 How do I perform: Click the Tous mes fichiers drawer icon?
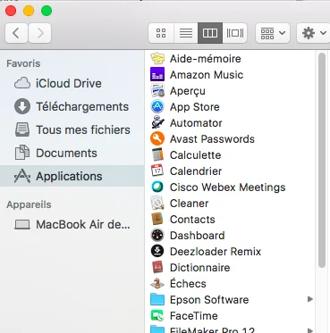(22, 129)
